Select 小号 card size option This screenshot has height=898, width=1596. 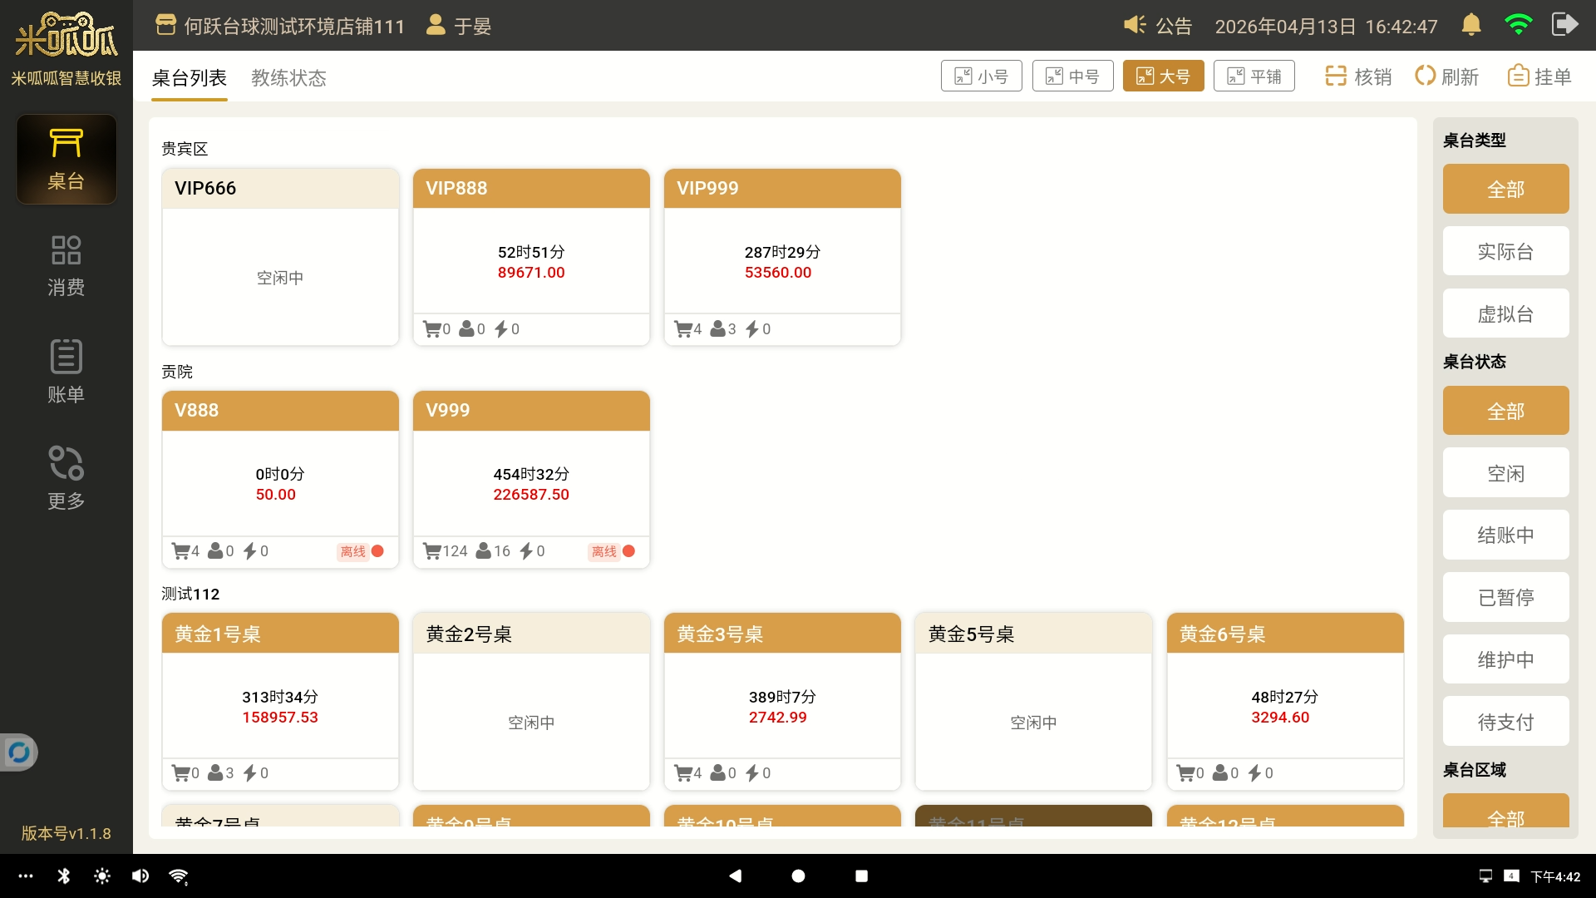[981, 76]
